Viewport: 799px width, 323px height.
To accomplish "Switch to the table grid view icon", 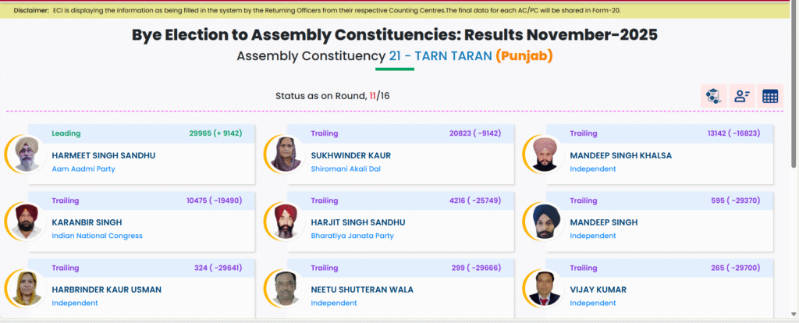I will (x=770, y=97).
